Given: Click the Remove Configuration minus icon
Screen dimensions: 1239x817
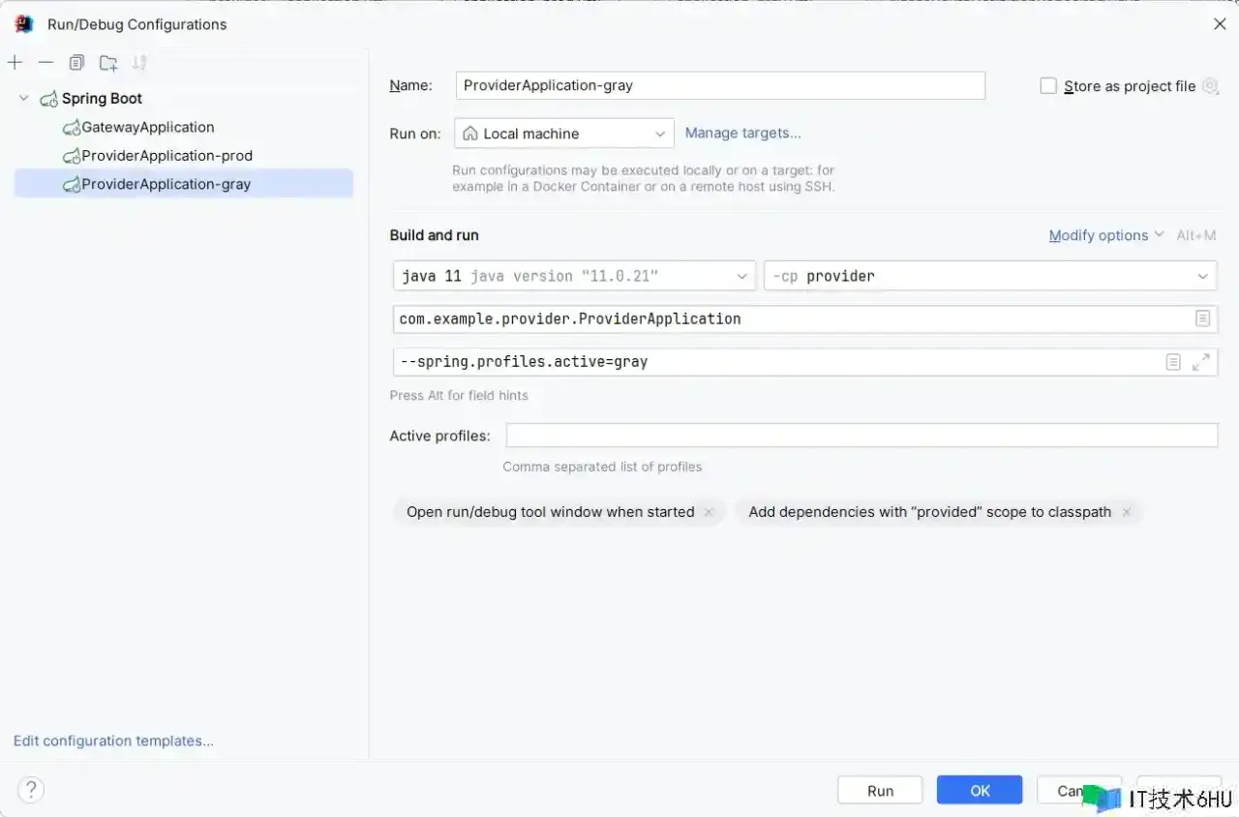Looking at the screenshot, I should [45, 63].
